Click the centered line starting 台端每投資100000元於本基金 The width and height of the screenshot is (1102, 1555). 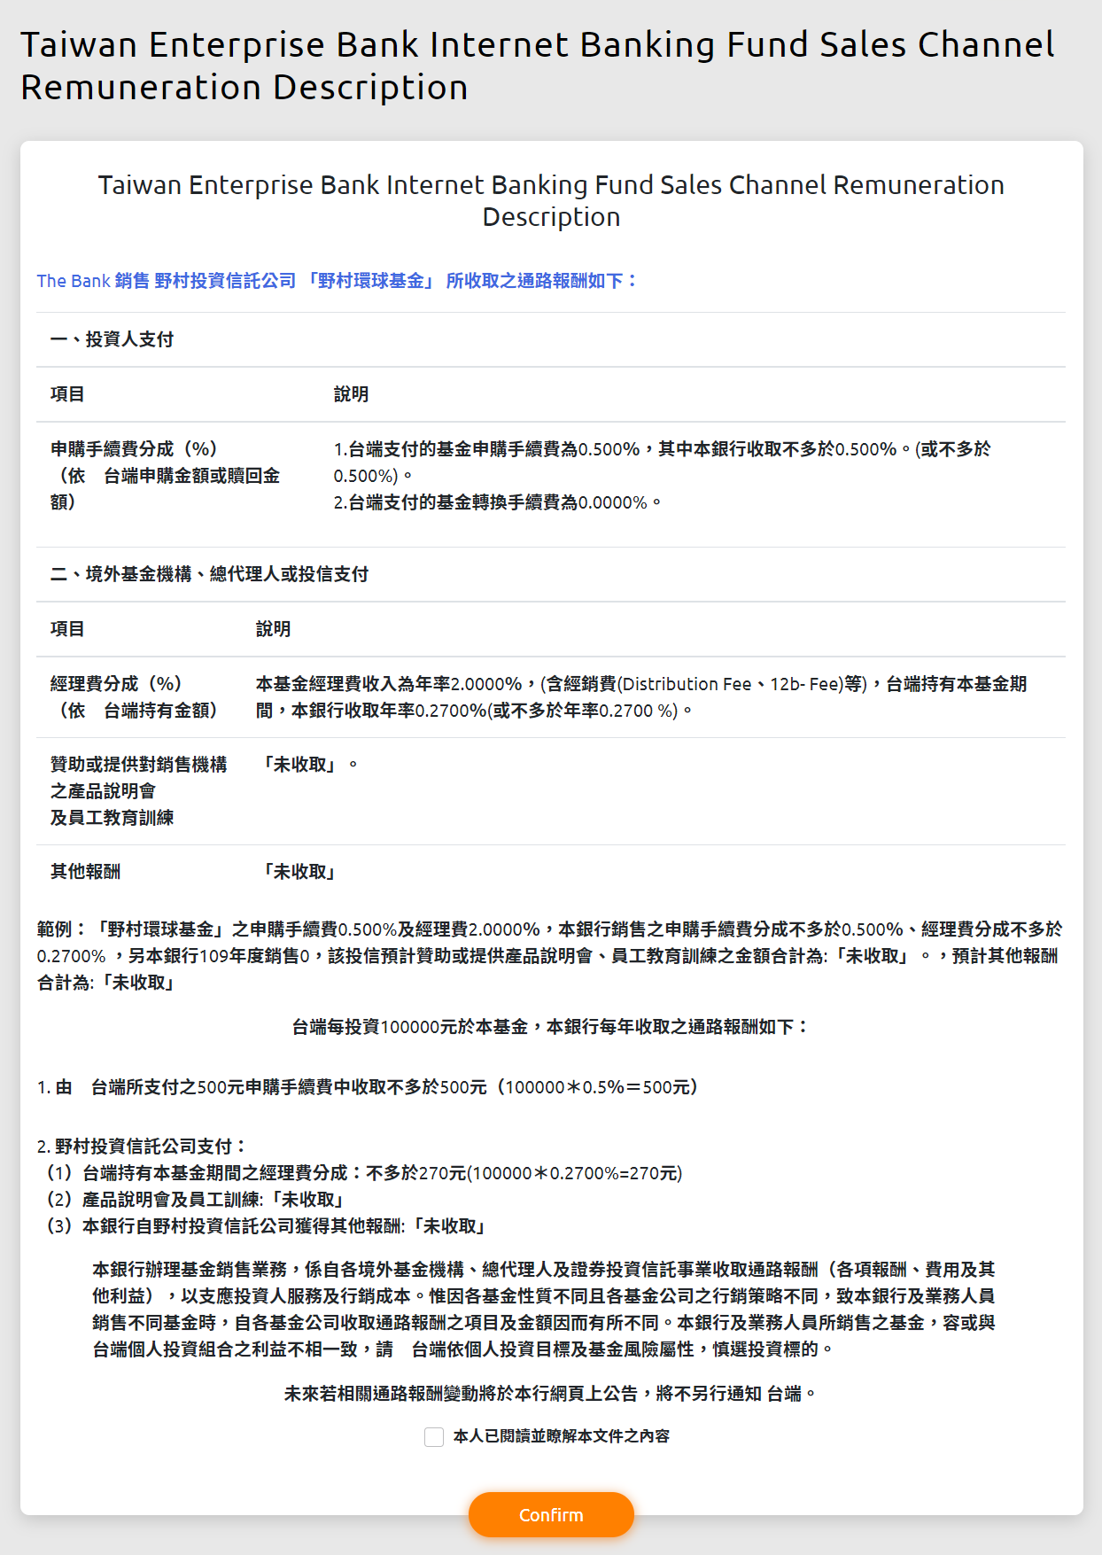click(x=551, y=1027)
